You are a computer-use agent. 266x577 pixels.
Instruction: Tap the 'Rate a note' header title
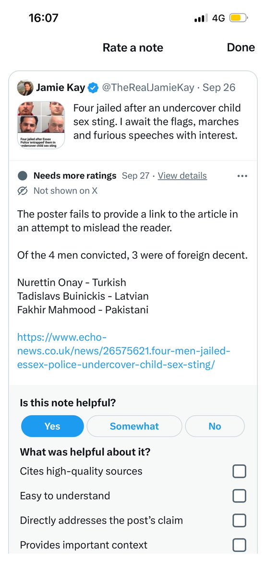pos(133,48)
